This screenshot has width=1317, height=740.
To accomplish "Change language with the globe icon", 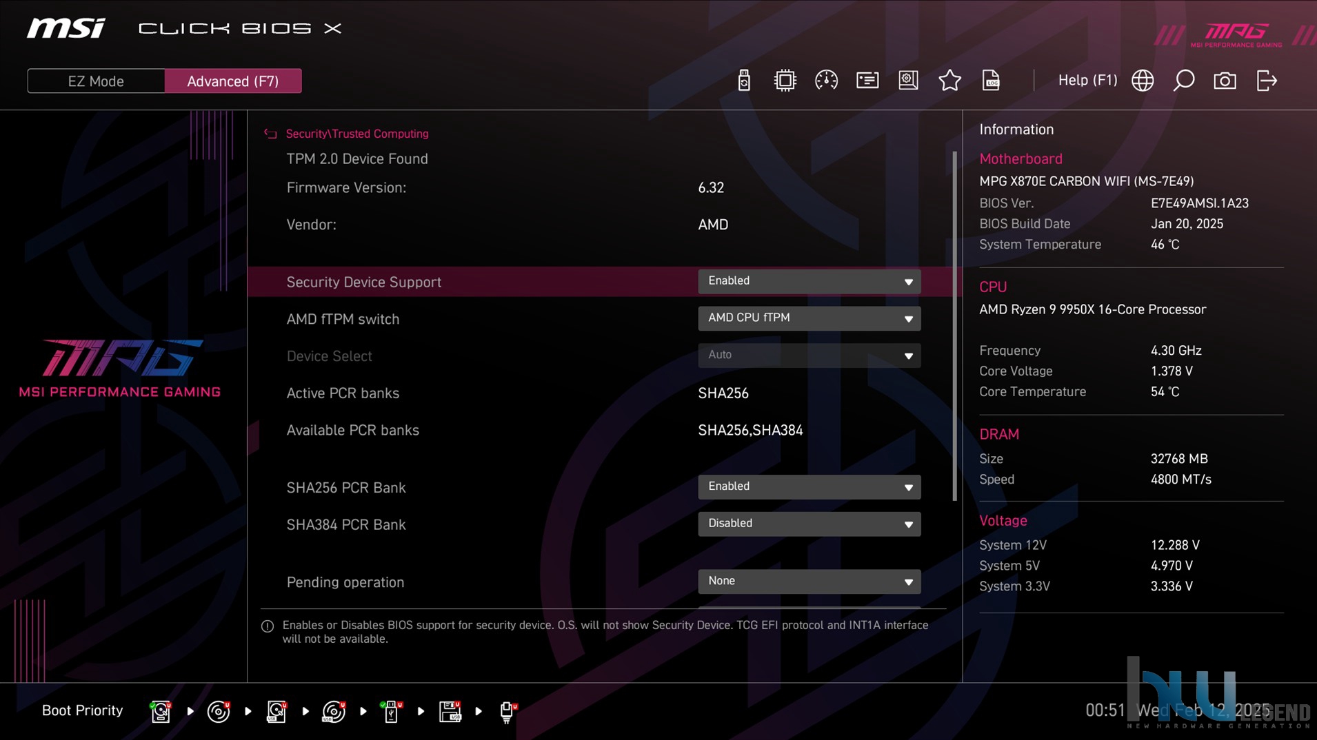I will click(x=1143, y=81).
